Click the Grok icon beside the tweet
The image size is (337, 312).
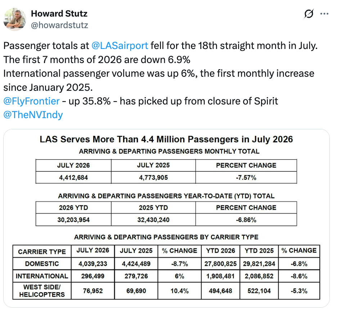point(309,14)
